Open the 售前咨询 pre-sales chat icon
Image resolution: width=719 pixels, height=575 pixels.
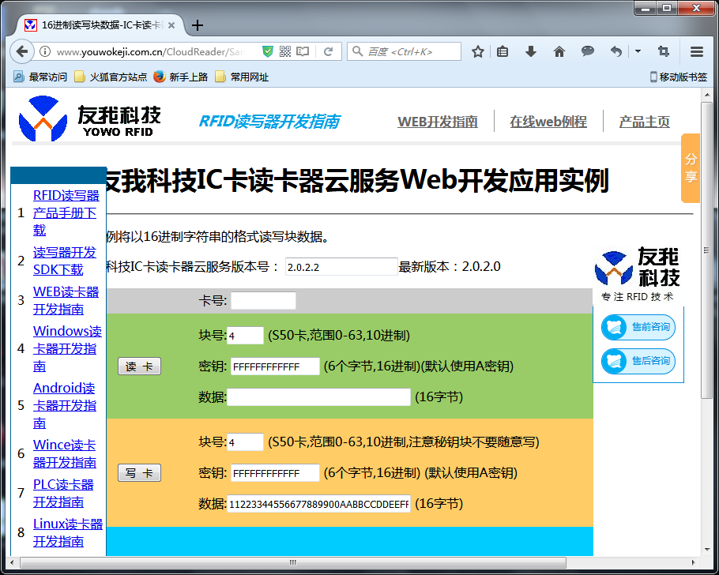click(x=638, y=329)
